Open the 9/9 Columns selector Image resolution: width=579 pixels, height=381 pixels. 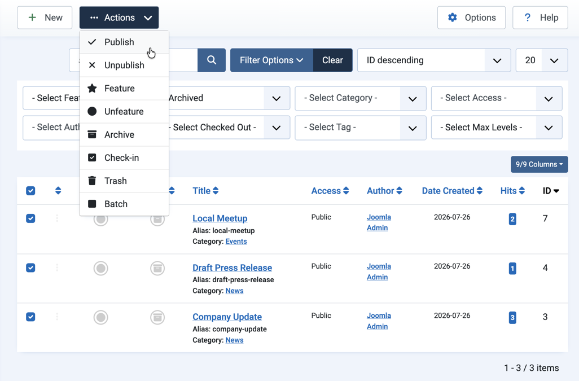[x=539, y=164]
